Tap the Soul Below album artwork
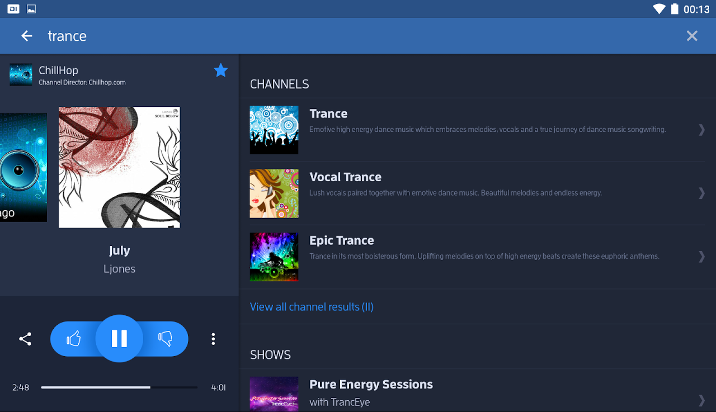 [x=119, y=167]
